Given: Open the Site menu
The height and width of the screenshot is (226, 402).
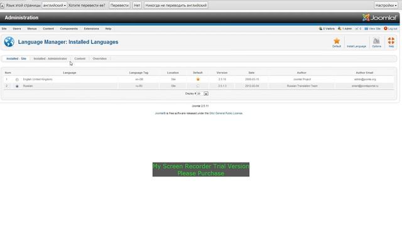Looking at the screenshot, I should pos(4,29).
